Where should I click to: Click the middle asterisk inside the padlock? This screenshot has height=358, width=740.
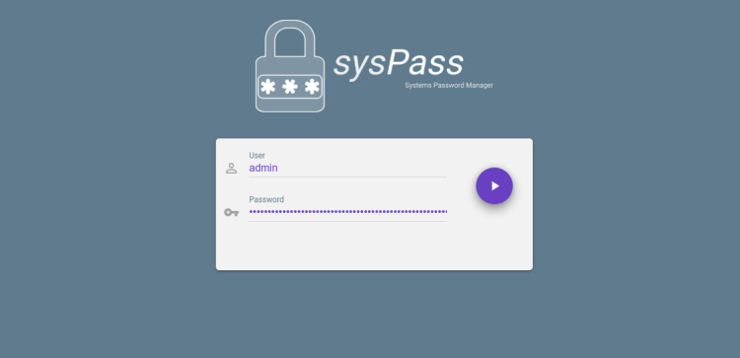click(x=290, y=87)
